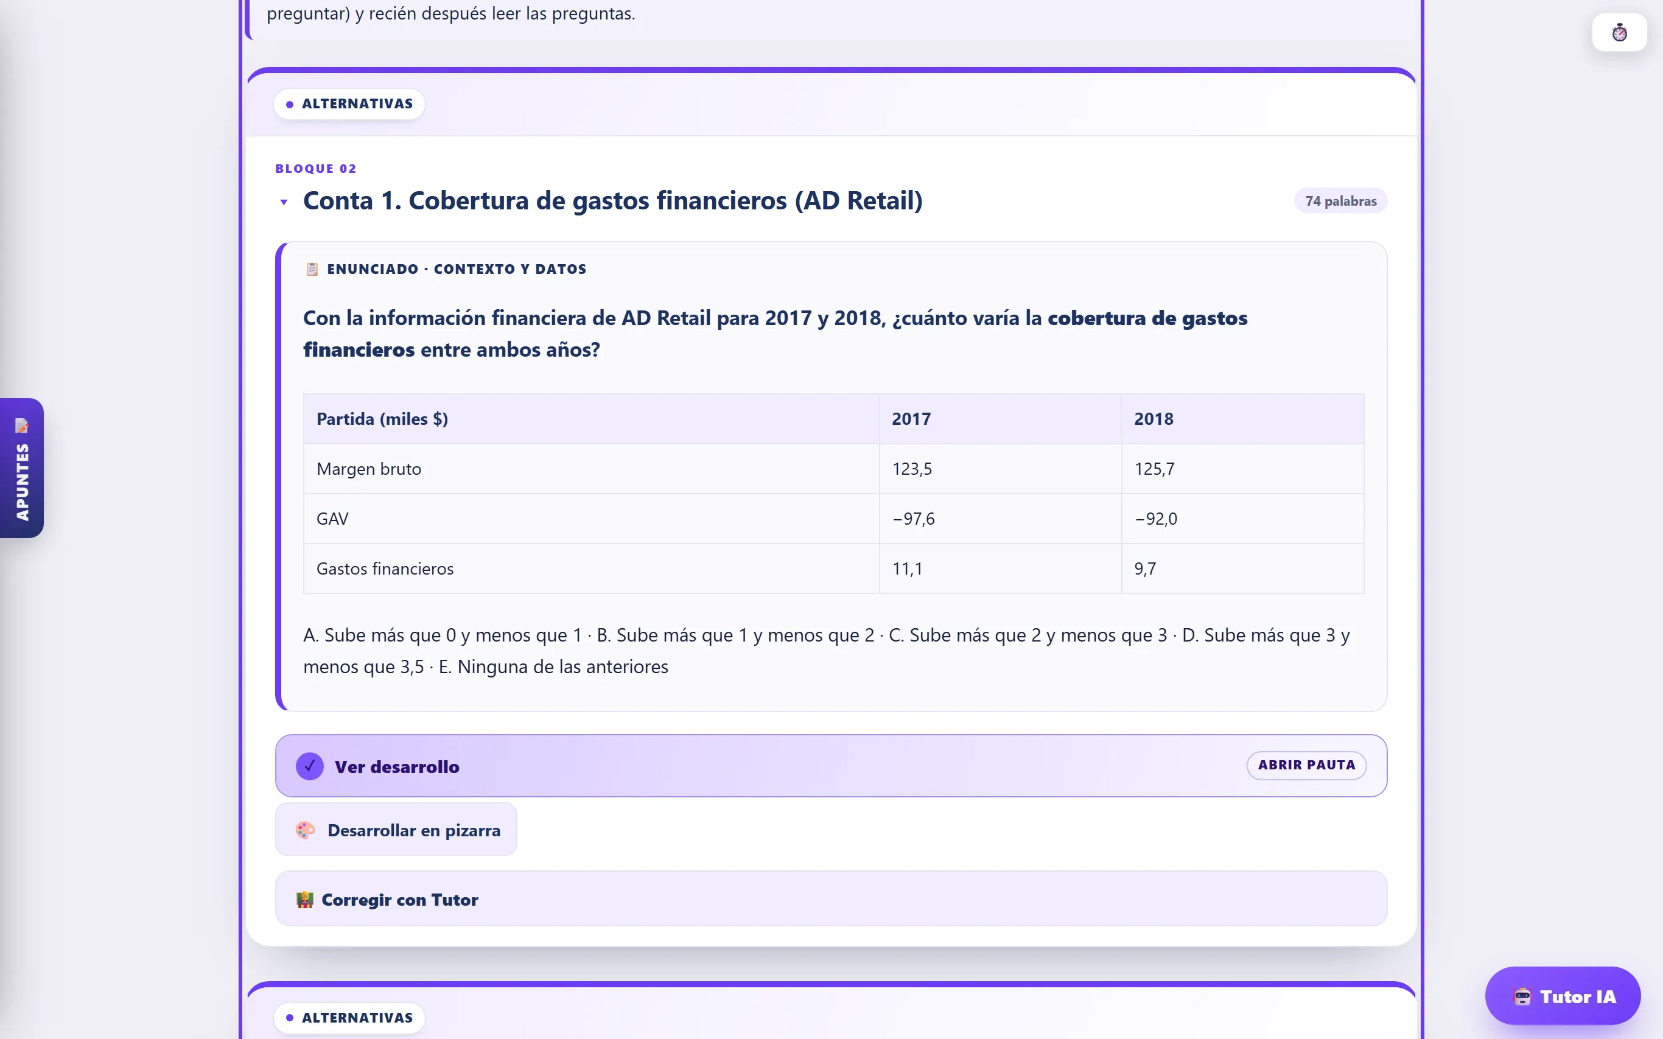Click the lower ALTERNATIVAS badge

coord(349,1018)
